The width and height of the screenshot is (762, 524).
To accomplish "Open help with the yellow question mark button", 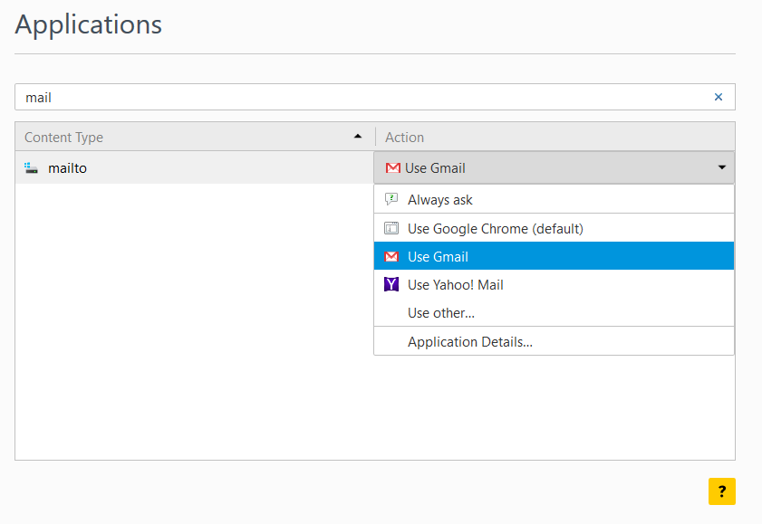I will (x=721, y=491).
